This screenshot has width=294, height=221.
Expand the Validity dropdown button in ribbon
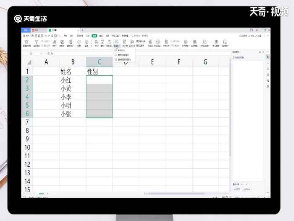pos(116,46)
